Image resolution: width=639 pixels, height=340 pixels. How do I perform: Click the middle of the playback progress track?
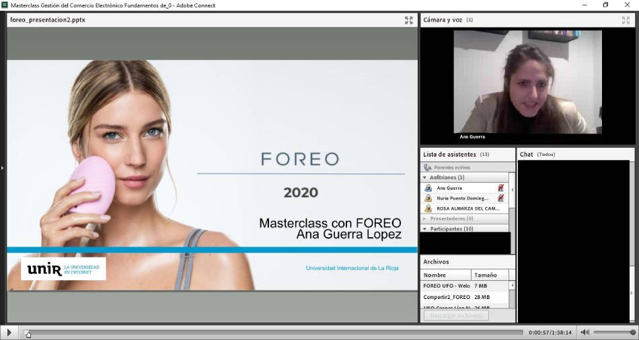click(273, 332)
